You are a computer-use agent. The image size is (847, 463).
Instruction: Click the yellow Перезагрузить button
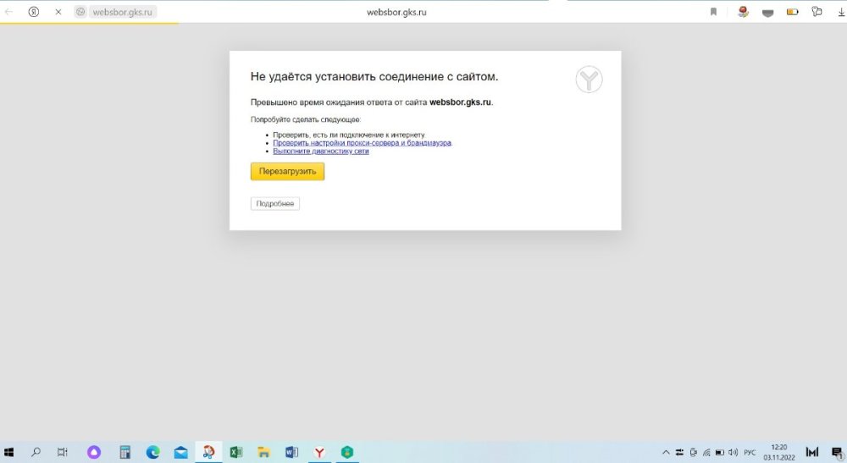click(287, 172)
